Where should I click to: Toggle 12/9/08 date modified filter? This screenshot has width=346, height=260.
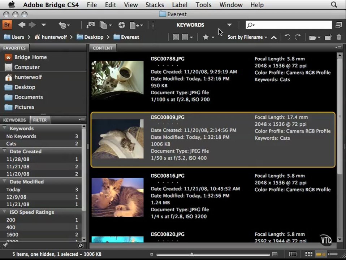41,197
